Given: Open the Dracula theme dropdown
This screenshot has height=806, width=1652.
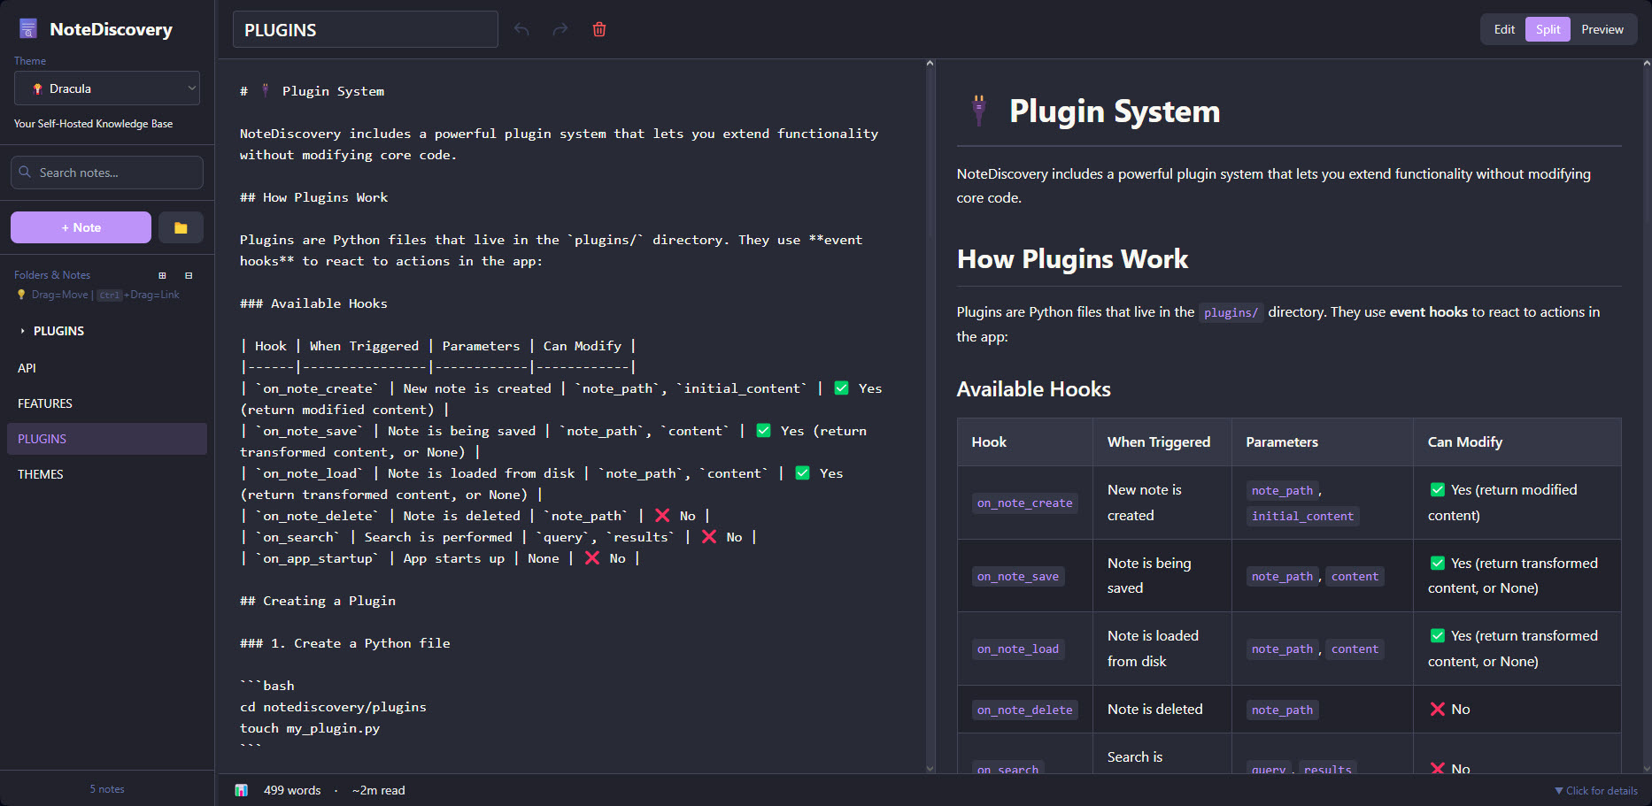Looking at the screenshot, I should click(x=106, y=88).
